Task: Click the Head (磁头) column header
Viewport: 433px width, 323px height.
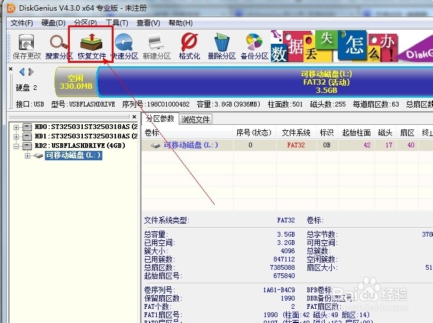Action: coord(386,133)
